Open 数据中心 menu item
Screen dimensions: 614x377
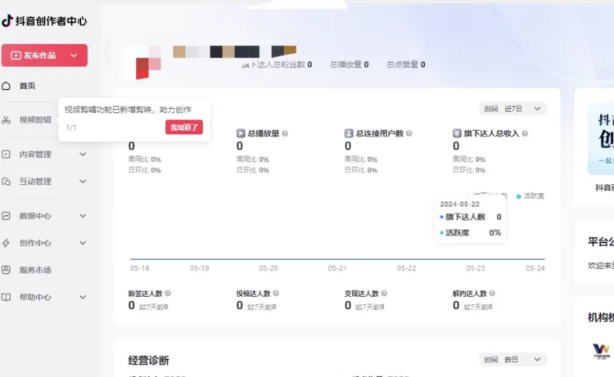(x=35, y=216)
